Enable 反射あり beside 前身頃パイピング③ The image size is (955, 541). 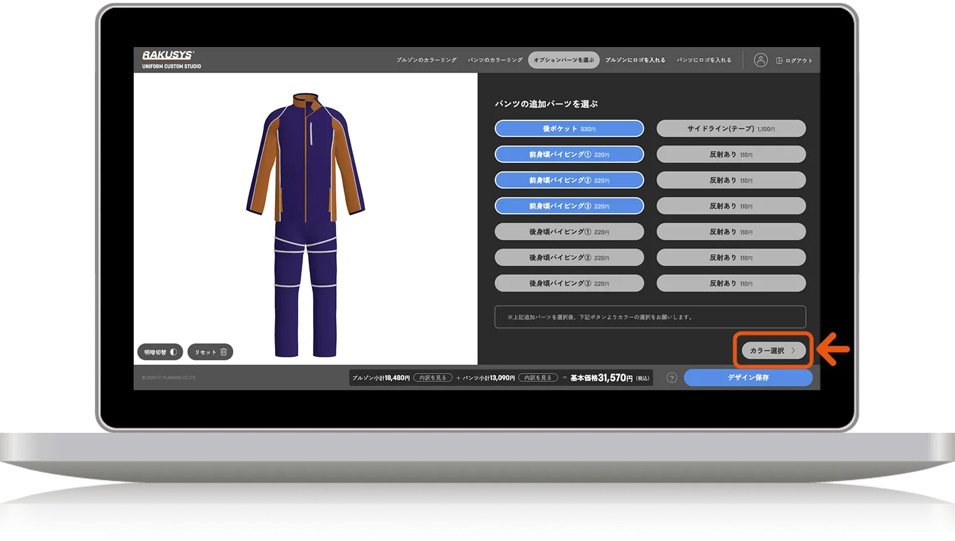731,206
